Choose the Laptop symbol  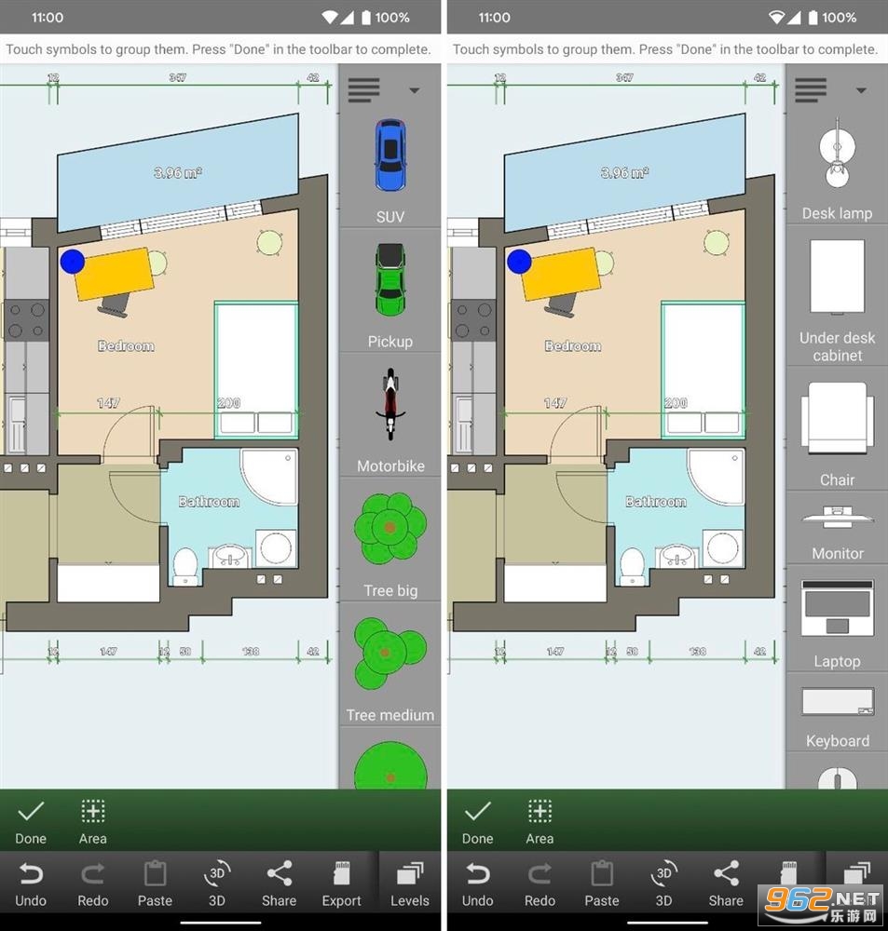(837, 608)
